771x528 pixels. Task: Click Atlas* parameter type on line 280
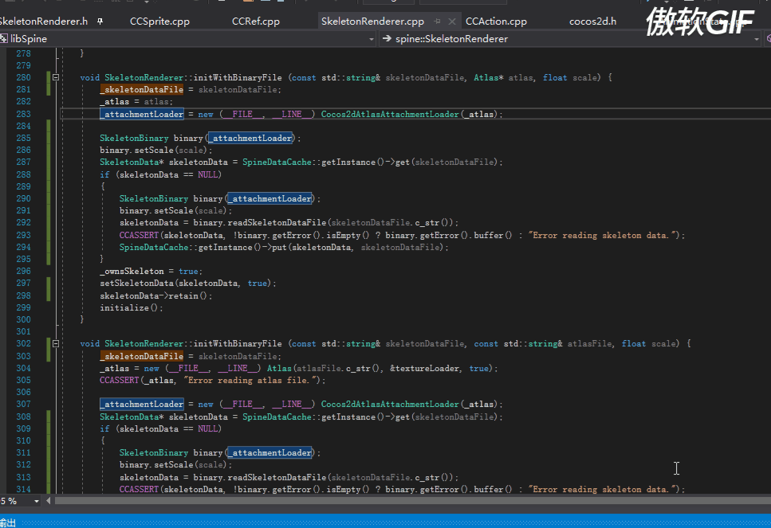[x=488, y=77]
